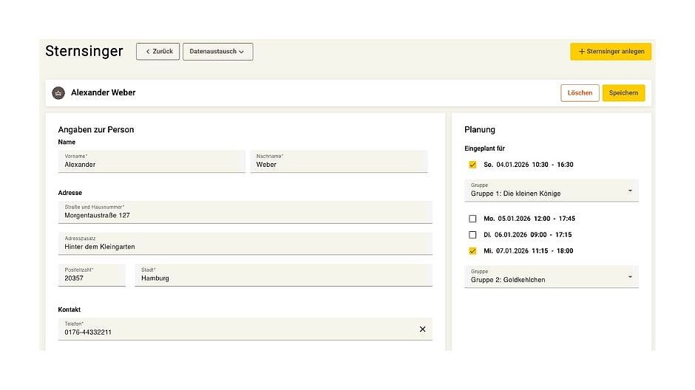Click the Planung section heading
The height and width of the screenshot is (390, 695).
pos(480,130)
